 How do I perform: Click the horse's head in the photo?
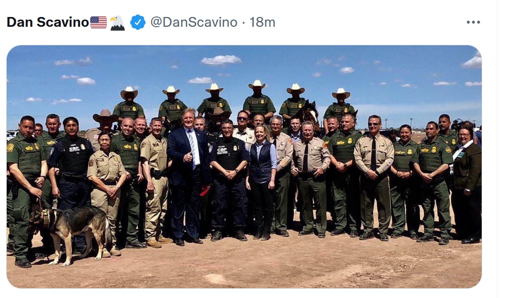pyautogui.click(x=309, y=112)
